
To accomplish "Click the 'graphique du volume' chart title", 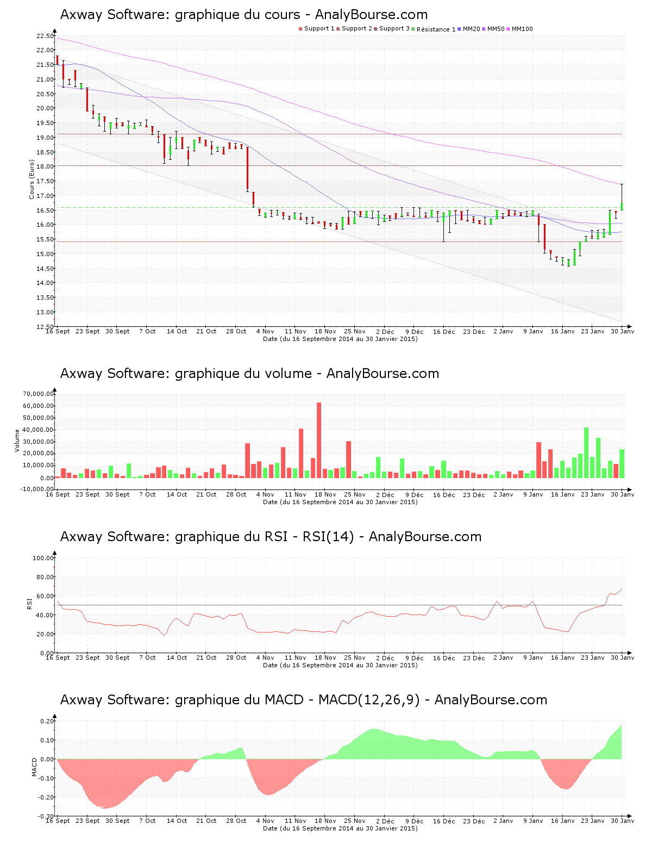I will click(x=249, y=374).
